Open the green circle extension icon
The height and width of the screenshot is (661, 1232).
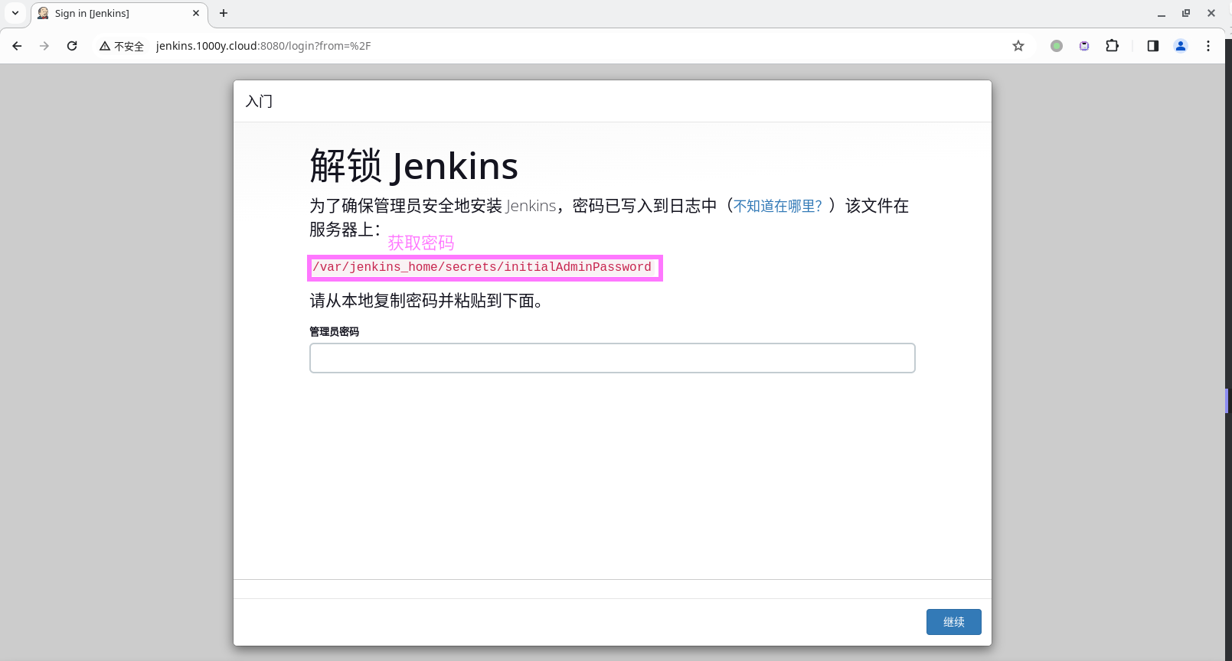(x=1057, y=46)
